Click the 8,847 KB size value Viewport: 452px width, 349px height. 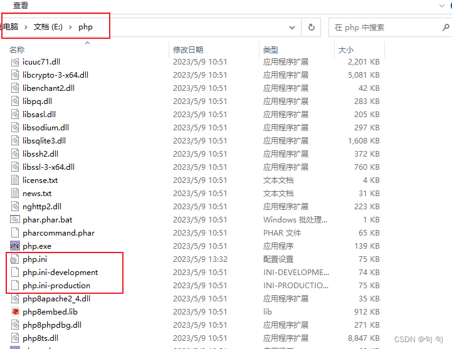[x=364, y=338]
